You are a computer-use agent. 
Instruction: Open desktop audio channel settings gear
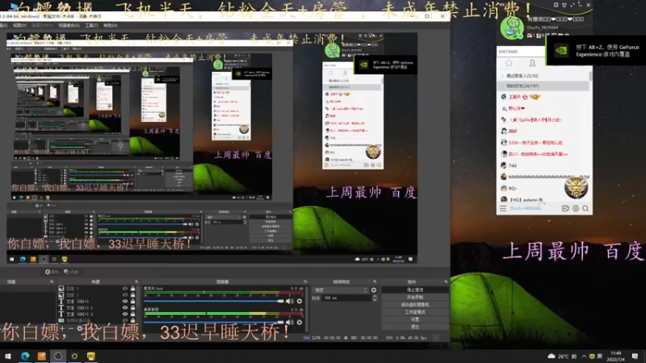click(300, 322)
